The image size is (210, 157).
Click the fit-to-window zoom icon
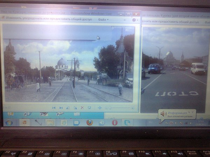click(100, 108)
